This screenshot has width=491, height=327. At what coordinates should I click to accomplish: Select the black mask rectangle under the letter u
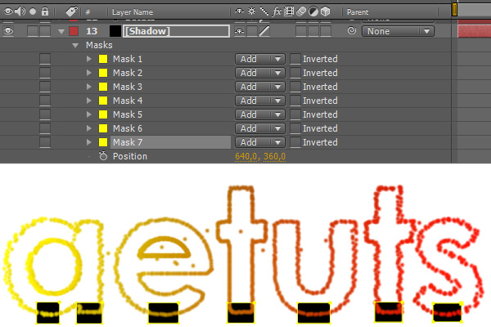tap(313, 312)
